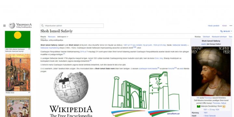Open the green Safavid flag thumbnail
This screenshot has width=234, height=117.
click(x=18, y=39)
